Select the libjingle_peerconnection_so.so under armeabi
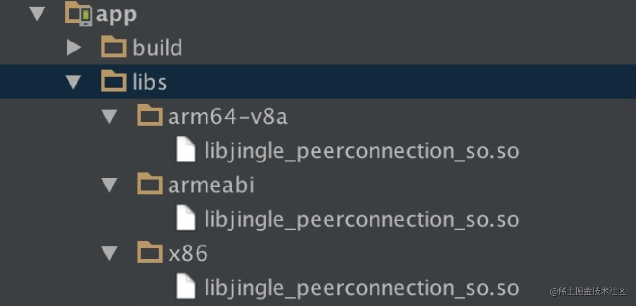636x306 pixels. [361, 219]
